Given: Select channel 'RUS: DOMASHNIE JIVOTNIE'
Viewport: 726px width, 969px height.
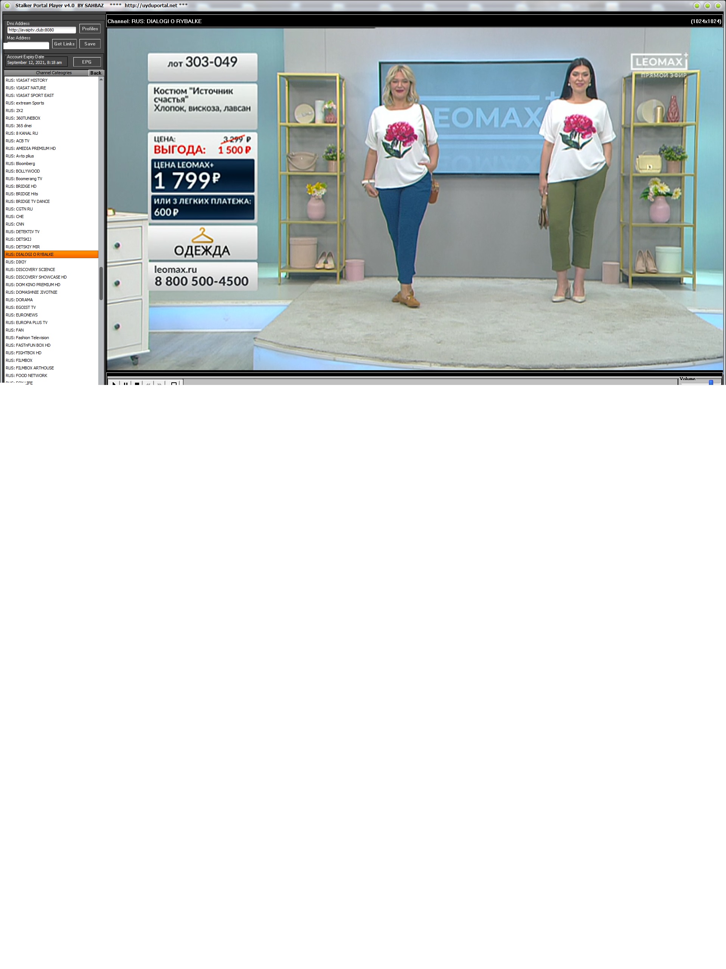Looking at the screenshot, I should pos(51,293).
